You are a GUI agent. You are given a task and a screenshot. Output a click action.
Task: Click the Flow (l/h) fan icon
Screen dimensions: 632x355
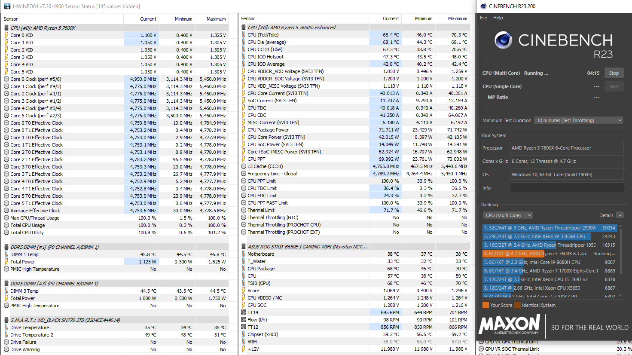(244, 320)
